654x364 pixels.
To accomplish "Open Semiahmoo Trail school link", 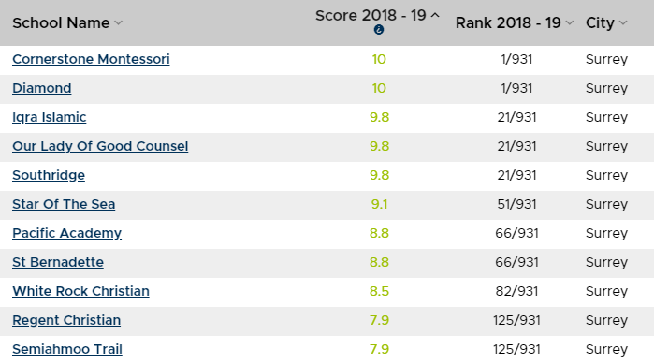I will [67, 349].
